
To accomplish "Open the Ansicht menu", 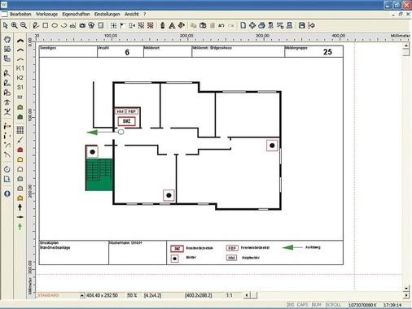I will tap(132, 14).
